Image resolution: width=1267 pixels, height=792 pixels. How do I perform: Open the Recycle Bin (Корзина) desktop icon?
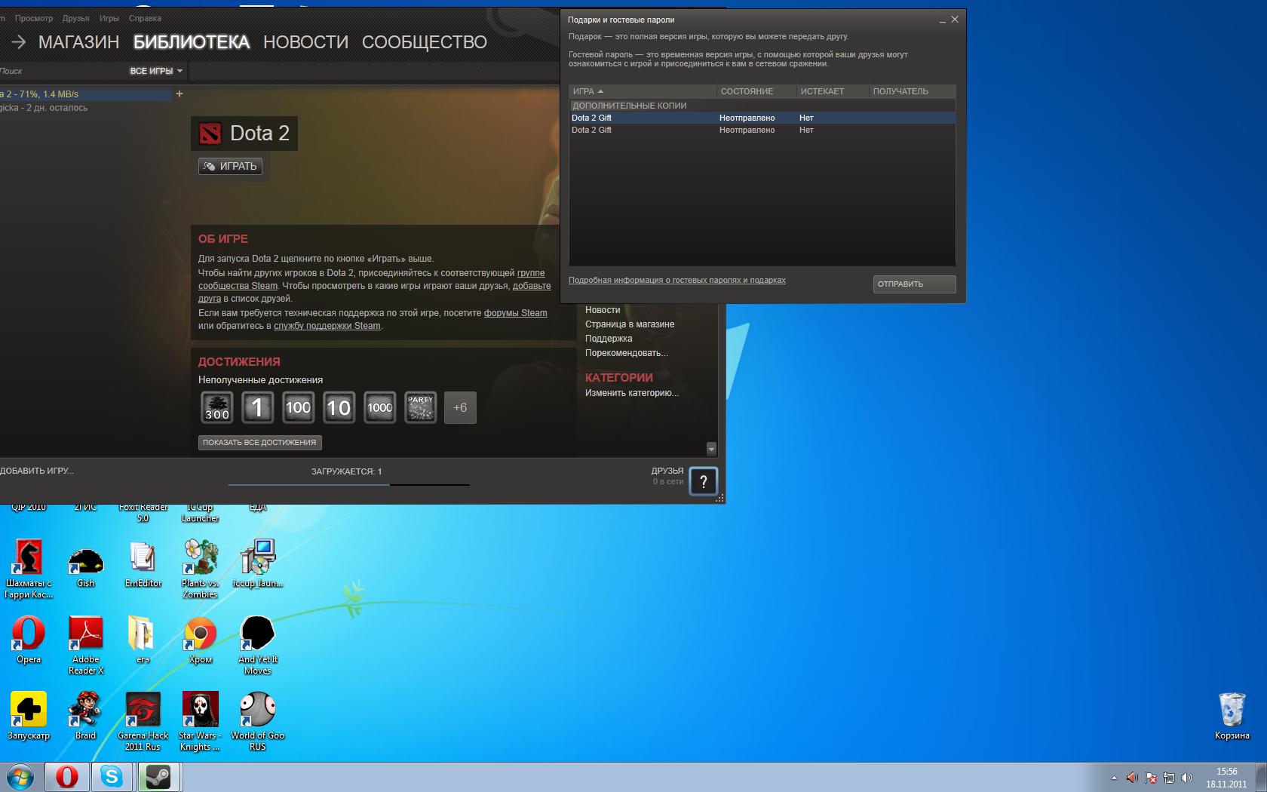pos(1232,716)
